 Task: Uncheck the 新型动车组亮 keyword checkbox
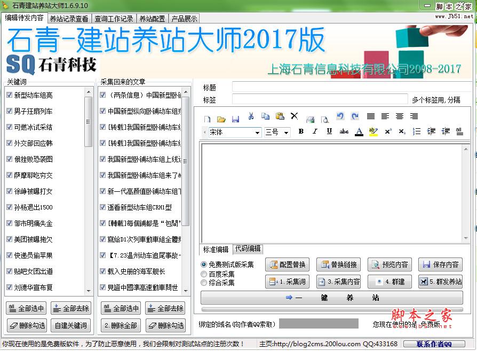point(10,95)
